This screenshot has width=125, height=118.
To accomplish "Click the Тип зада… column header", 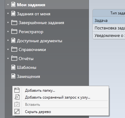I will coord(109,13).
